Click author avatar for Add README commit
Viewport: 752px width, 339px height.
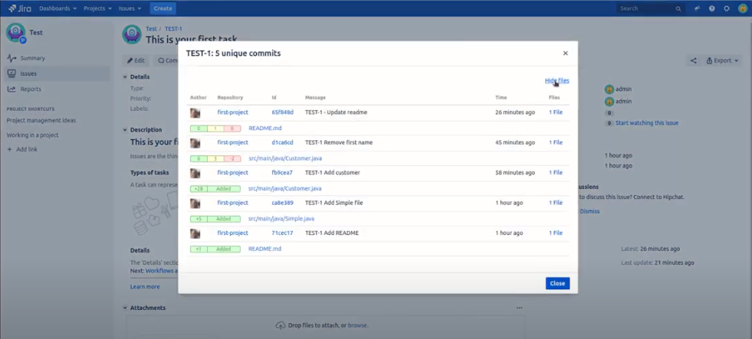(195, 233)
